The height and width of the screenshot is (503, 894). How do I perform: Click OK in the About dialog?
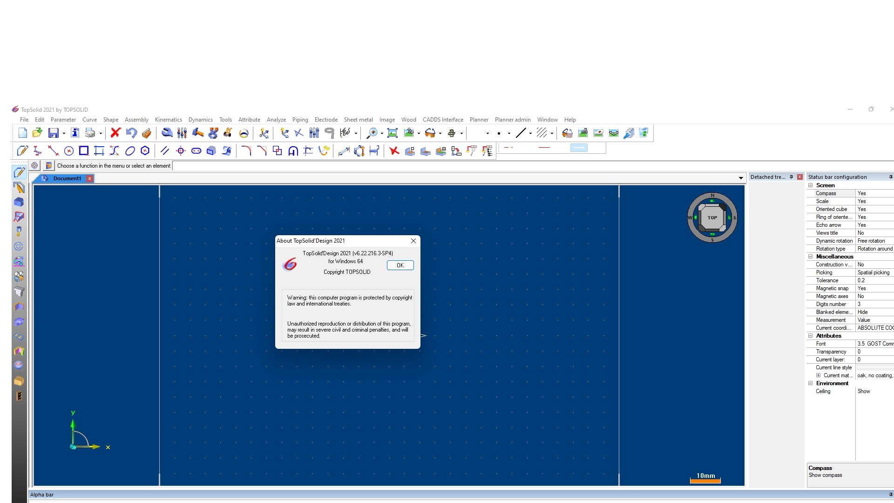400,265
